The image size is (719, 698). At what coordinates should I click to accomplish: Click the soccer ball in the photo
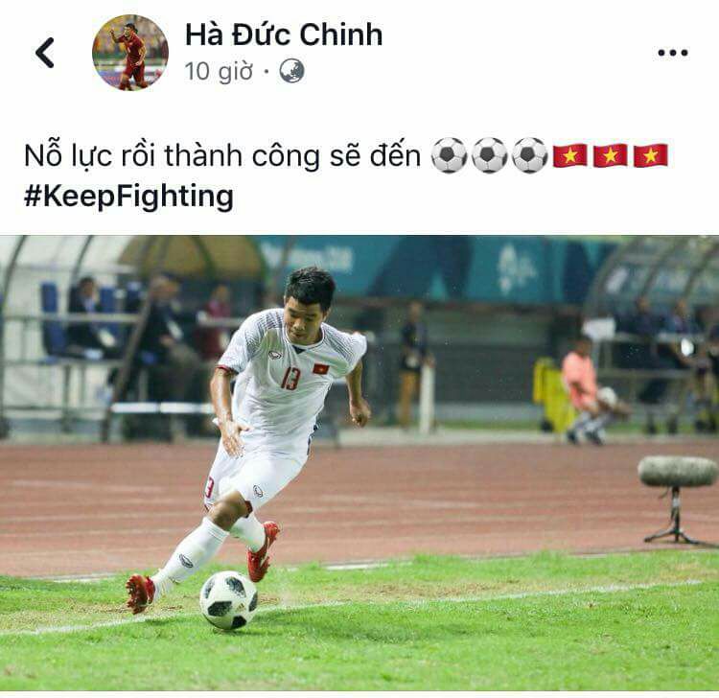228,600
